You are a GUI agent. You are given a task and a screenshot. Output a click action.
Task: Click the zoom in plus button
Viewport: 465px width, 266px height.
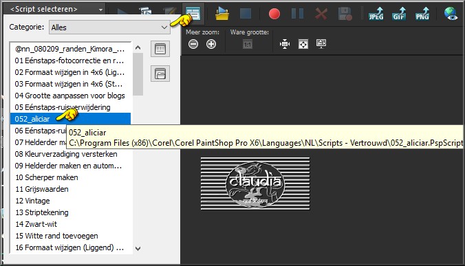coord(211,44)
